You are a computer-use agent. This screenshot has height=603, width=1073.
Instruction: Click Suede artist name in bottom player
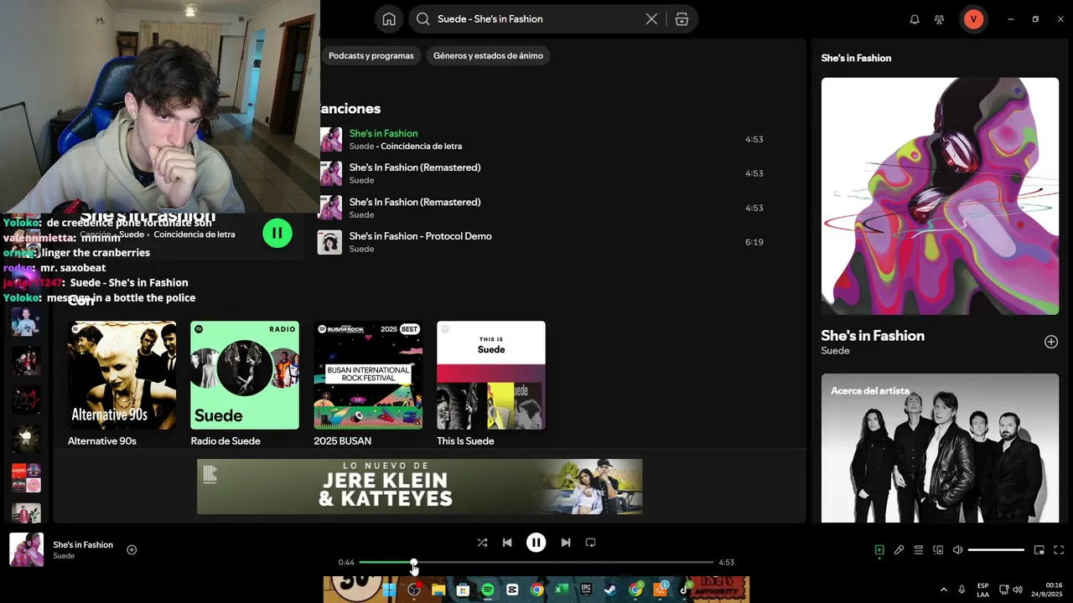click(64, 556)
